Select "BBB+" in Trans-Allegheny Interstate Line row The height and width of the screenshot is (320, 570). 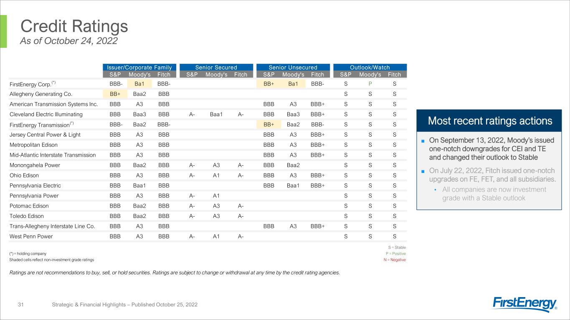[x=318, y=226]
